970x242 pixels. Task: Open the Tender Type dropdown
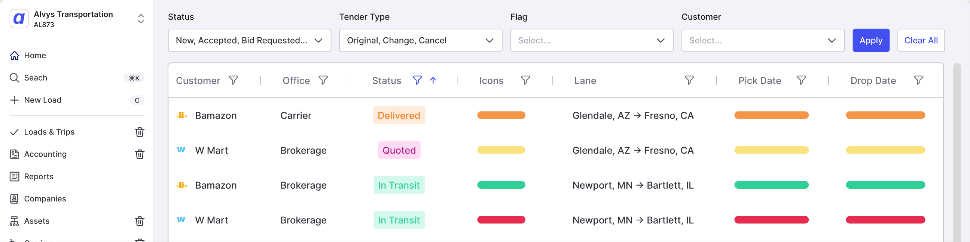click(421, 41)
